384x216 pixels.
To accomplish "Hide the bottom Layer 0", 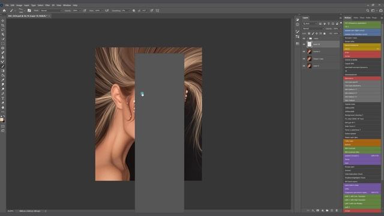I will point(304,66).
